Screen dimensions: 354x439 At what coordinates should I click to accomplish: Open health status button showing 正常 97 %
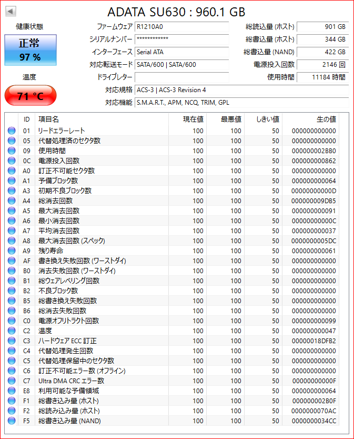pos(31,50)
